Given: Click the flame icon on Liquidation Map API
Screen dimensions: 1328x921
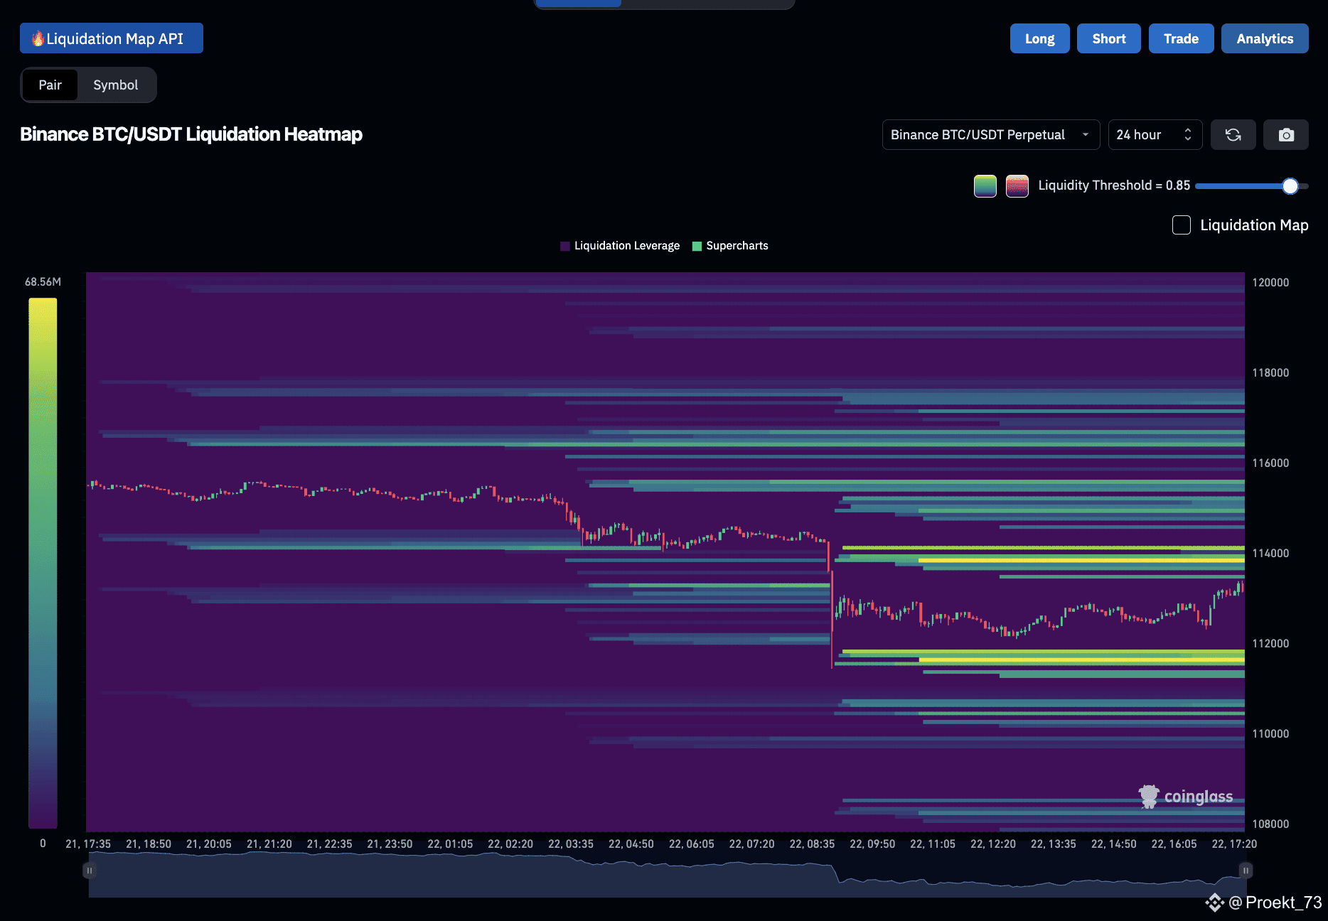Looking at the screenshot, I should pyautogui.click(x=38, y=38).
